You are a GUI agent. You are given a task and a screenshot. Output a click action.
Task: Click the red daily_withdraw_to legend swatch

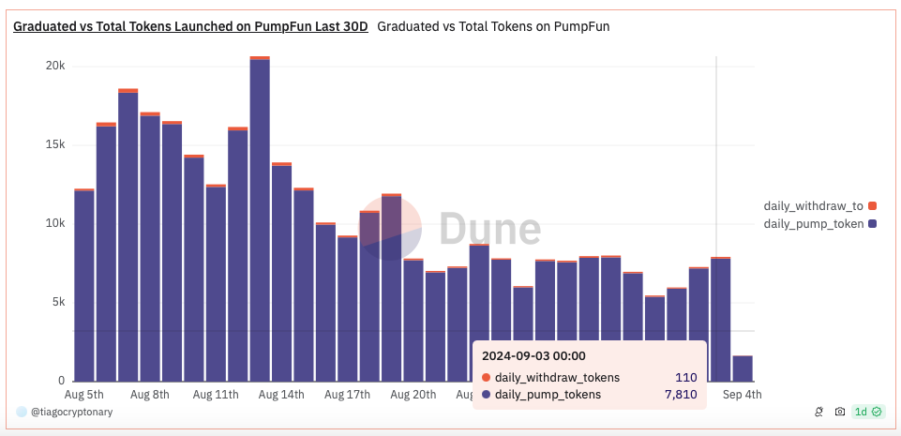pyautogui.click(x=872, y=205)
